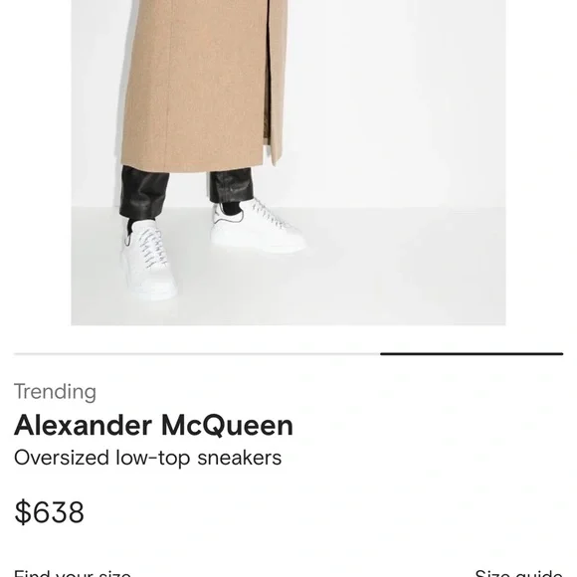Tap the left black leather trouser leg
This screenshot has width=577, height=577.
pos(143,193)
